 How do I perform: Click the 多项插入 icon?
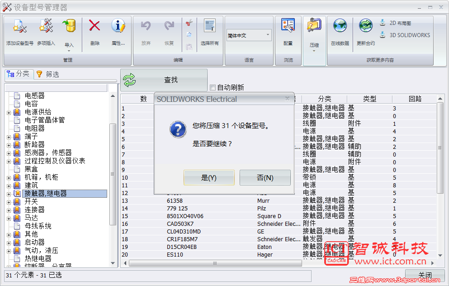tap(46, 26)
